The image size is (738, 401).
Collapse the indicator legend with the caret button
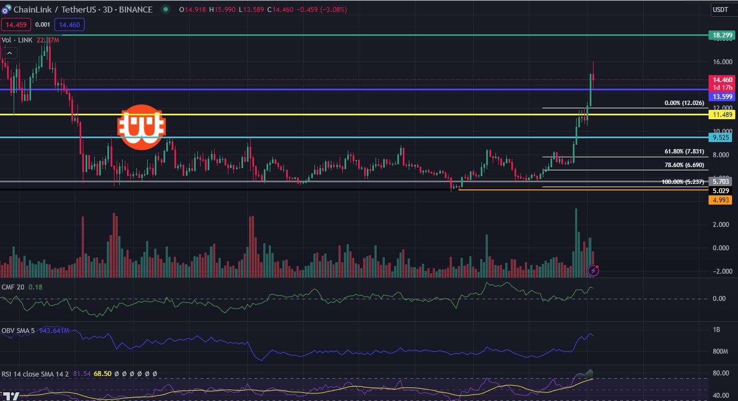pos(10,53)
